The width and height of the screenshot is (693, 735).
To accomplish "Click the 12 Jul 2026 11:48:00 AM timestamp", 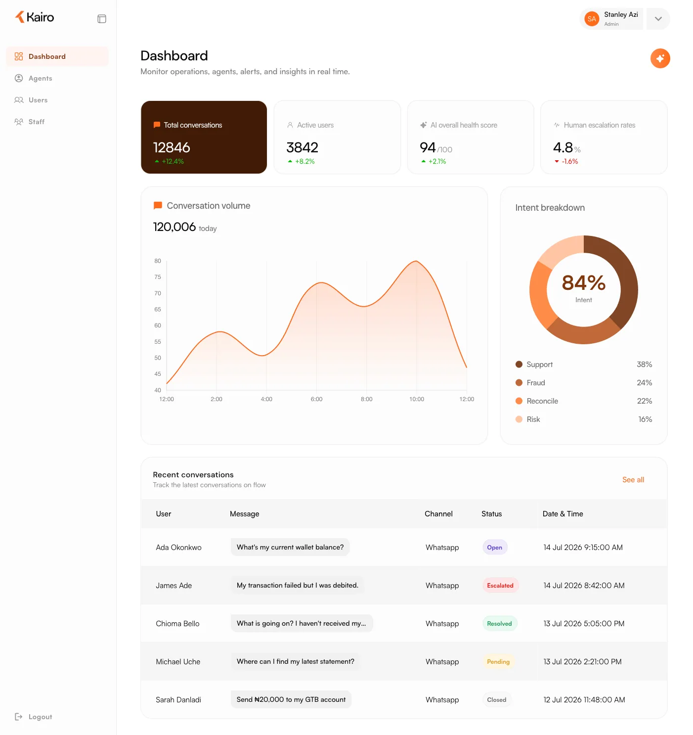I will click(x=584, y=699).
